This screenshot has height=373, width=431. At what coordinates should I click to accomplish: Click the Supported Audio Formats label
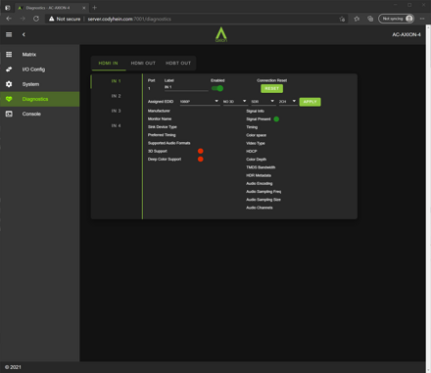point(168,143)
